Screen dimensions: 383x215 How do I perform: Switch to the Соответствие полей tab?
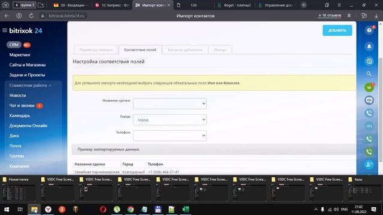140,50
